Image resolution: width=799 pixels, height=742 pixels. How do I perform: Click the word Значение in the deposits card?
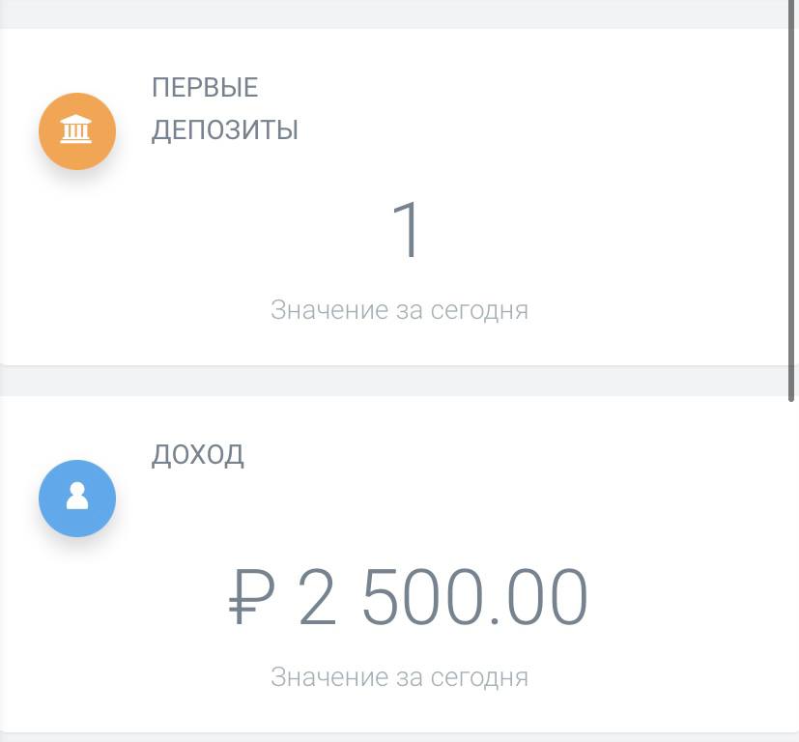327,310
